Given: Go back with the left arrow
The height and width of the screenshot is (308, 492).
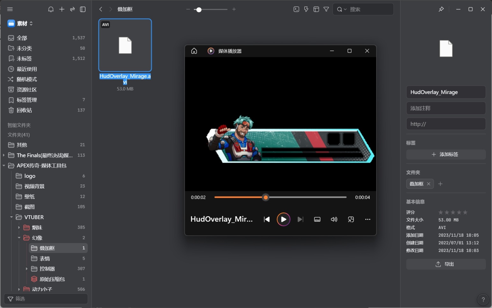Looking at the screenshot, I should [101, 9].
